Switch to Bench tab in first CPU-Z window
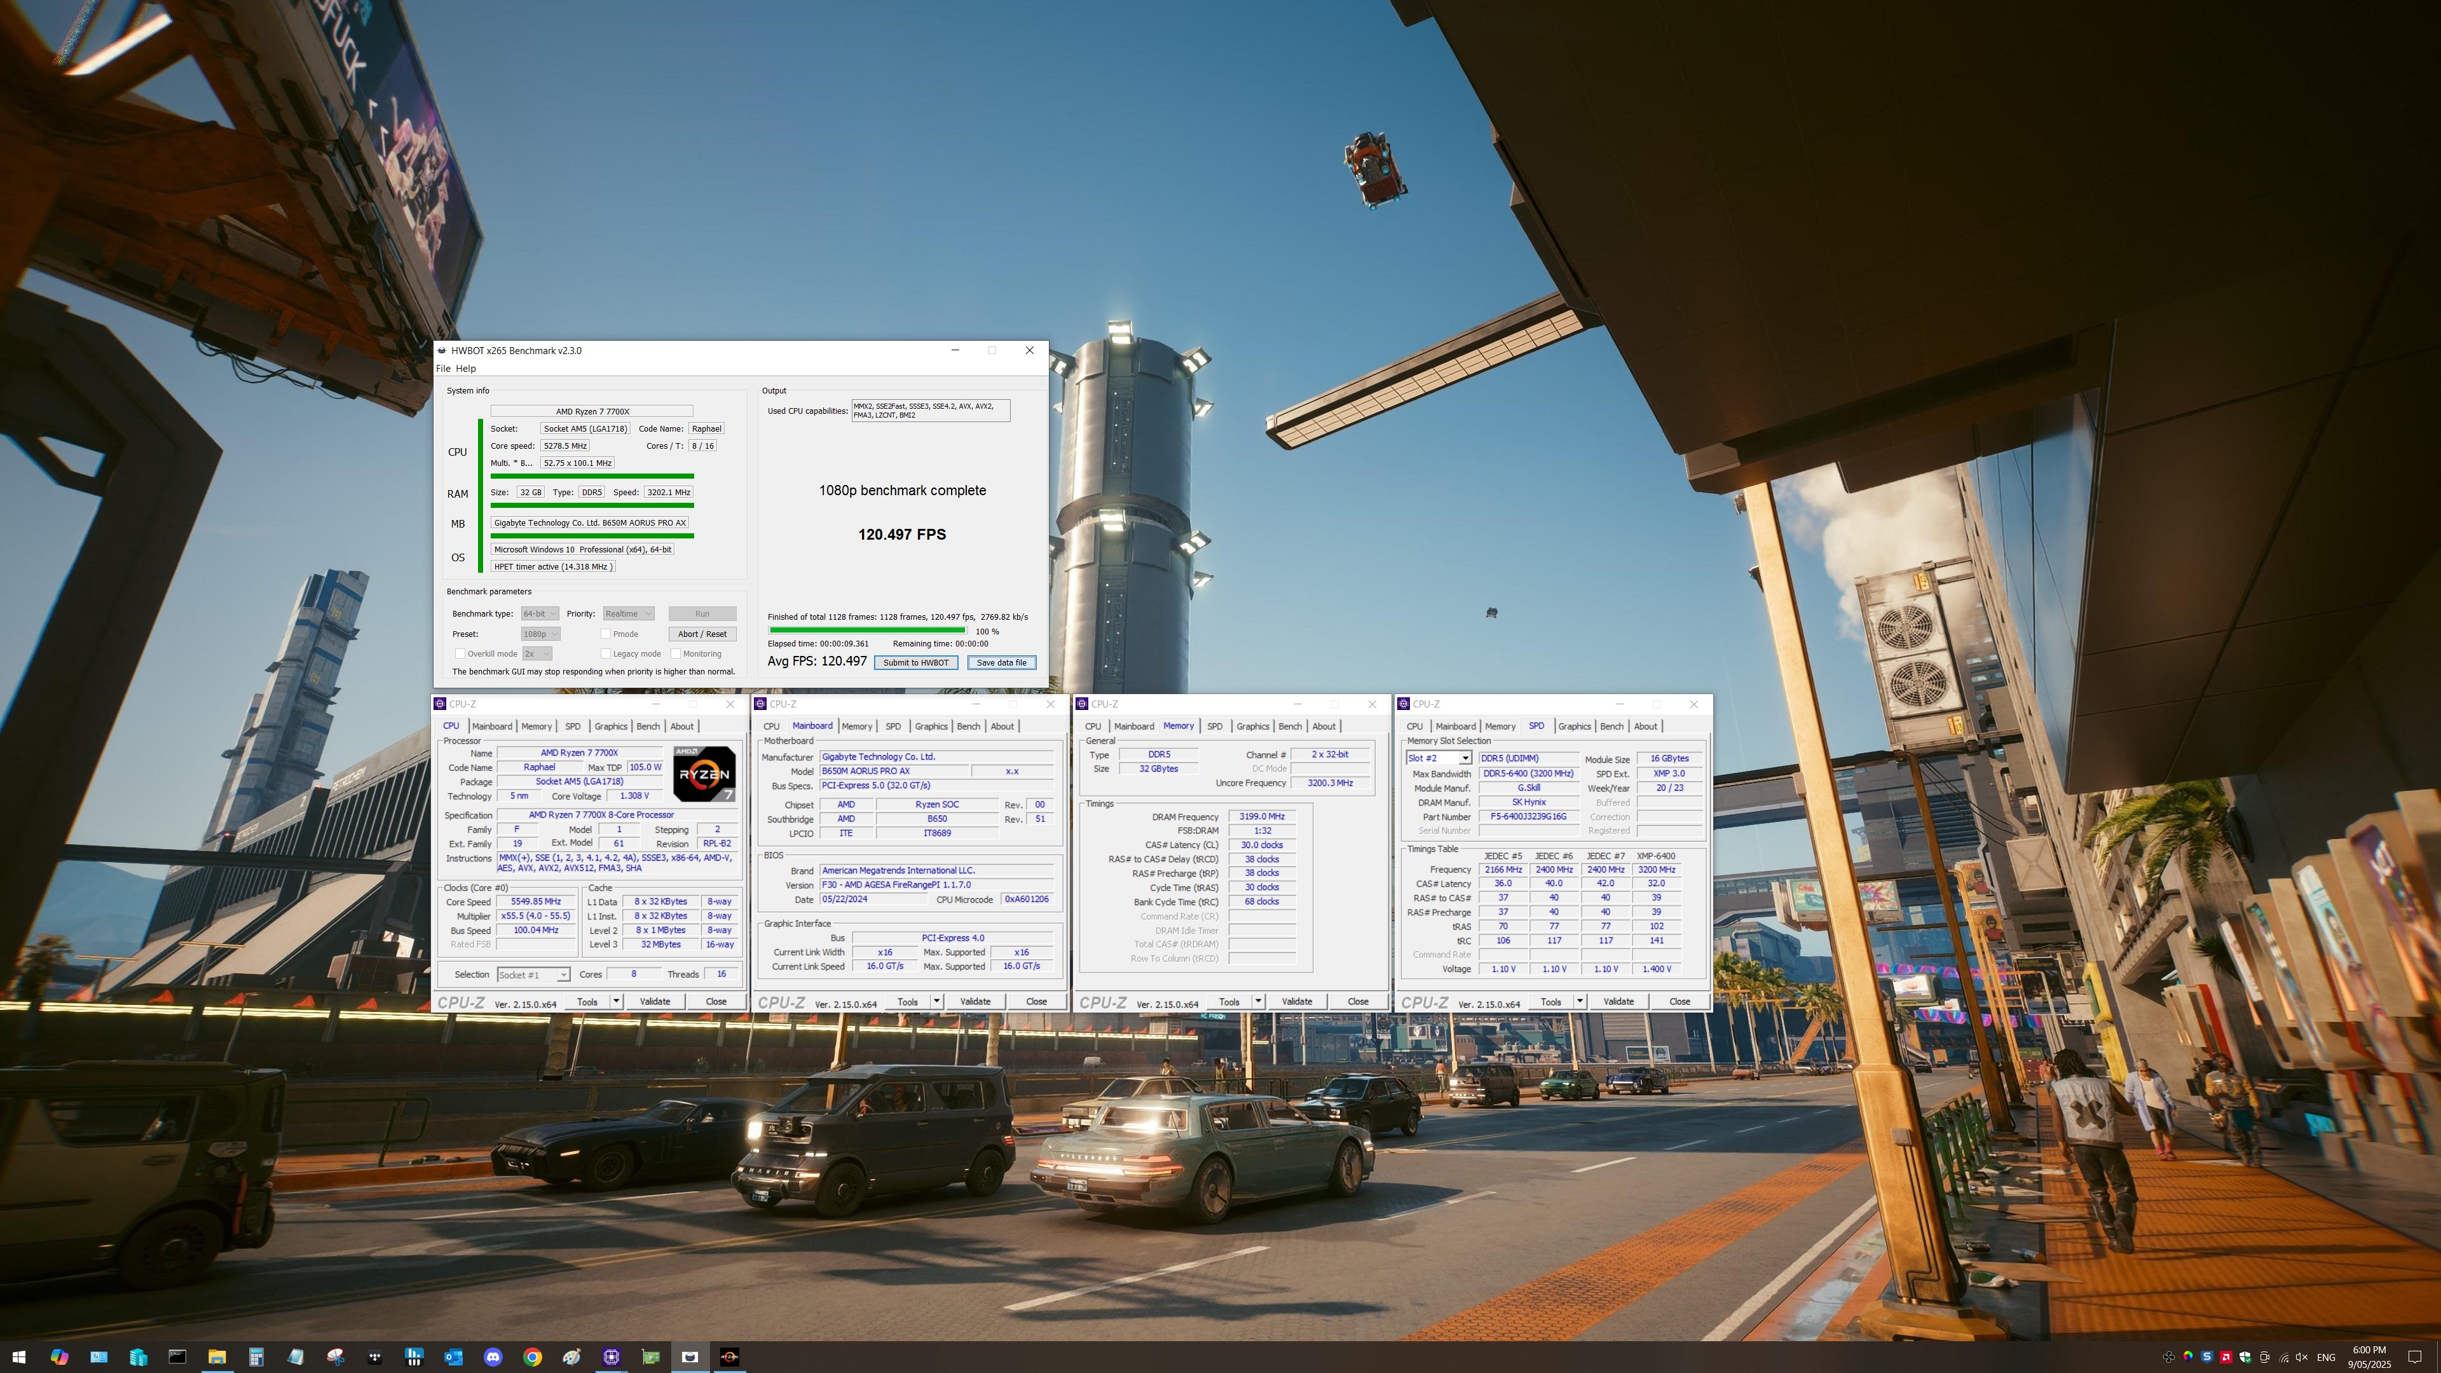 (x=648, y=727)
